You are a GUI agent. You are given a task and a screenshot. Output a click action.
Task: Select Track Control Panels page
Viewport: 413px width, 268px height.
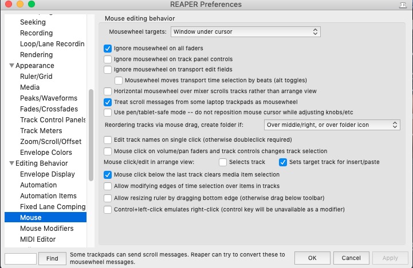coord(53,120)
